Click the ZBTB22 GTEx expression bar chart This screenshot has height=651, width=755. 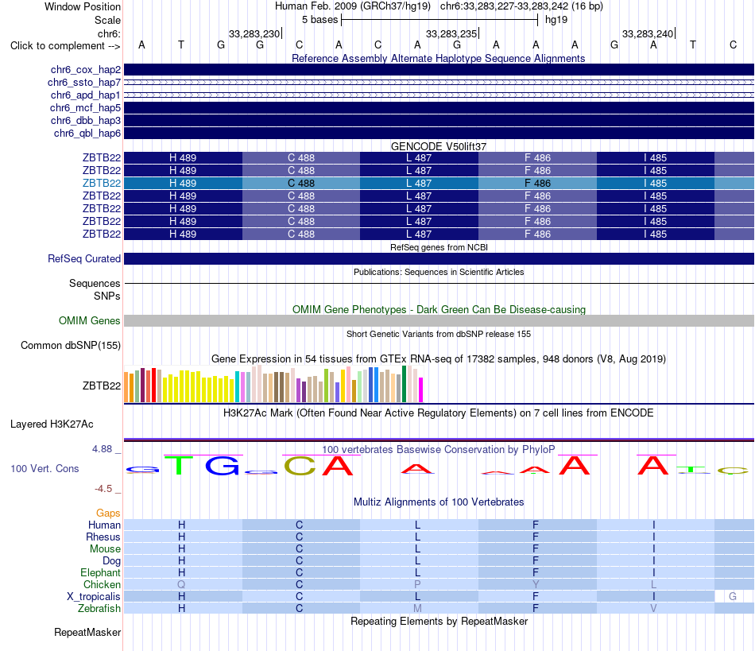pyautogui.click(x=273, y=384)
